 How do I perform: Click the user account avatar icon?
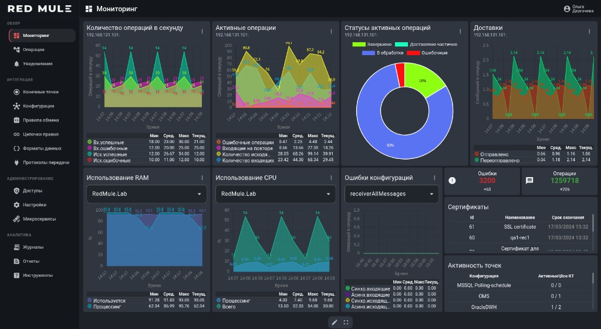567,9
